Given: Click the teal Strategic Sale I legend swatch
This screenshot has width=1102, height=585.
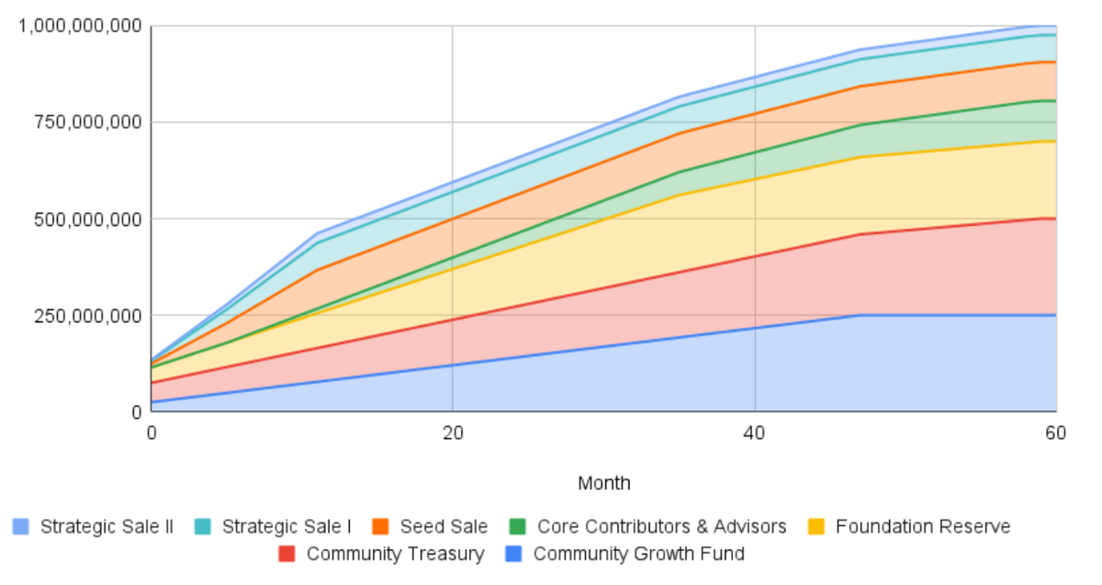Looking at the screenshot, I should point(203,527).
